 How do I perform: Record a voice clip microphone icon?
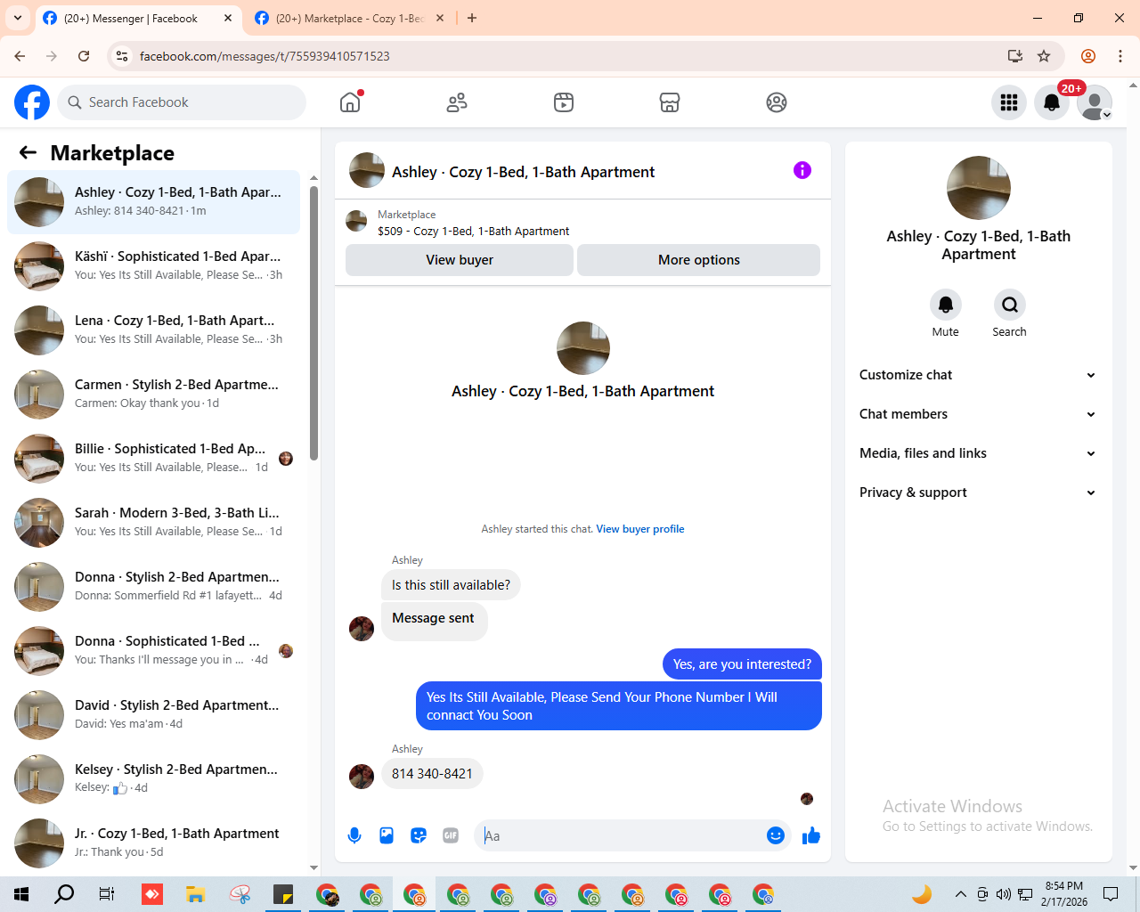click(354, 835)
